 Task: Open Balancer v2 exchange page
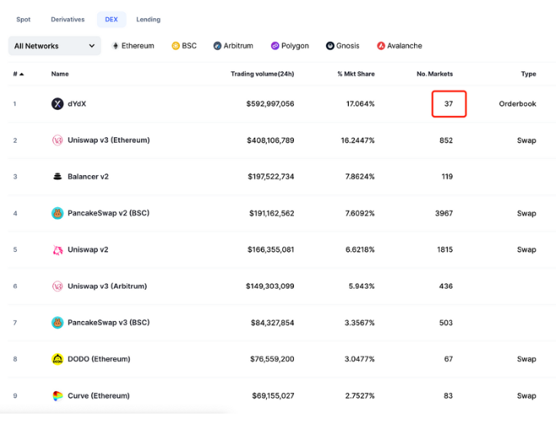click(88, 177)
